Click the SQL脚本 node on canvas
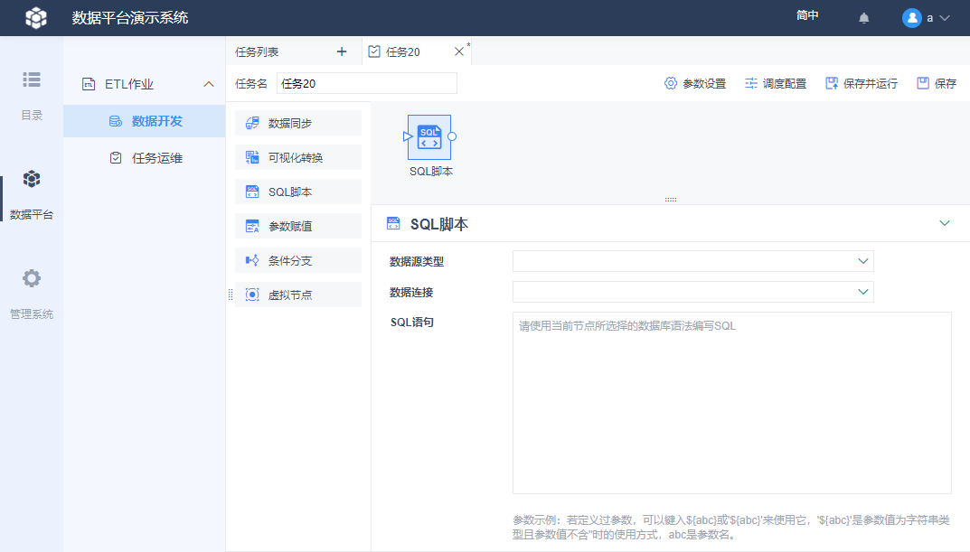Screen dimensions: 970x552 pyautogui.click(x=429, y=138)
